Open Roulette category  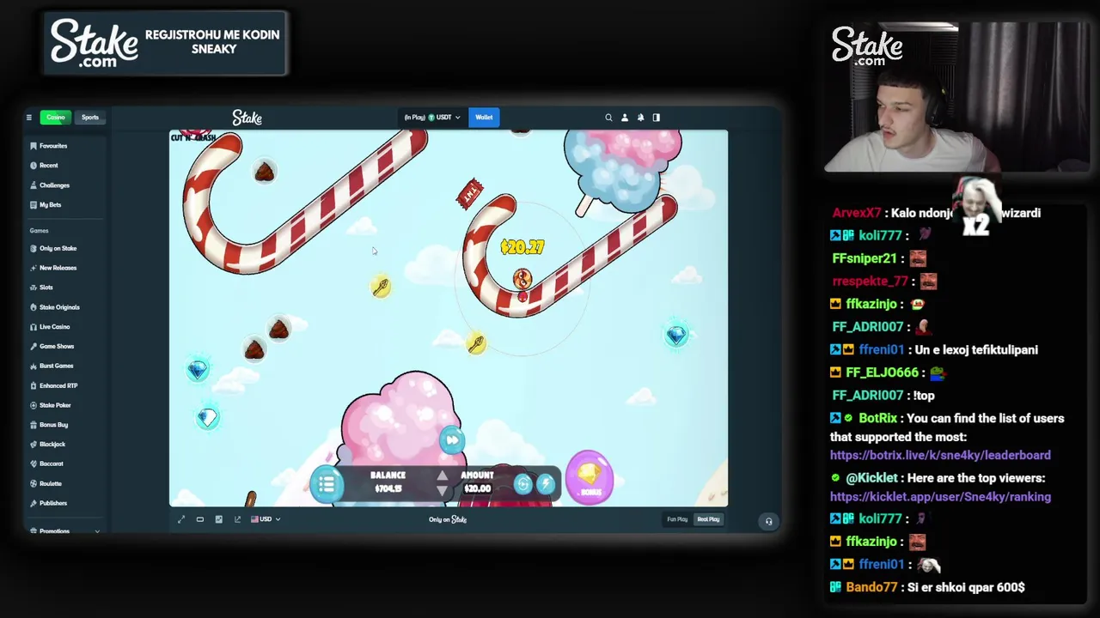tap(51, 484)
